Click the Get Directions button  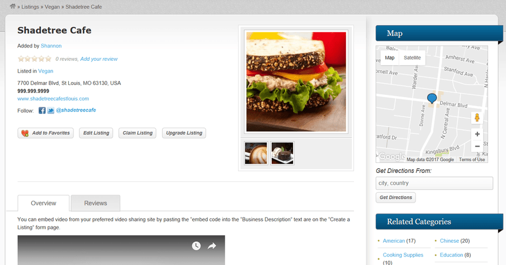pos(396,197)
